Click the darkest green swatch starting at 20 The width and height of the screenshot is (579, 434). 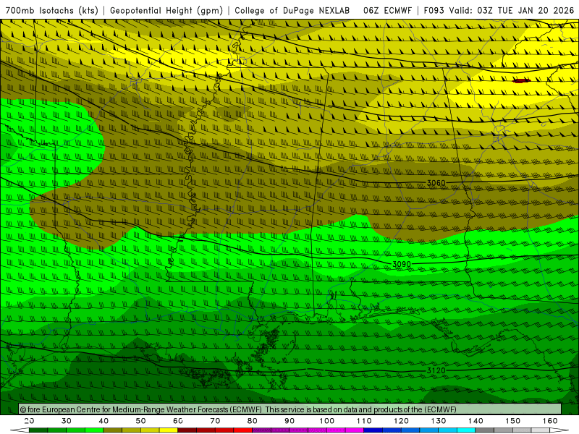[38, 430]
